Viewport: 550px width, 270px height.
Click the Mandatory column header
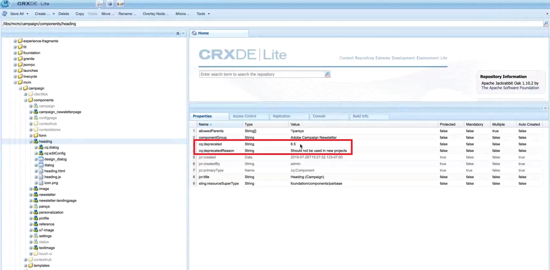pos(477,124)
